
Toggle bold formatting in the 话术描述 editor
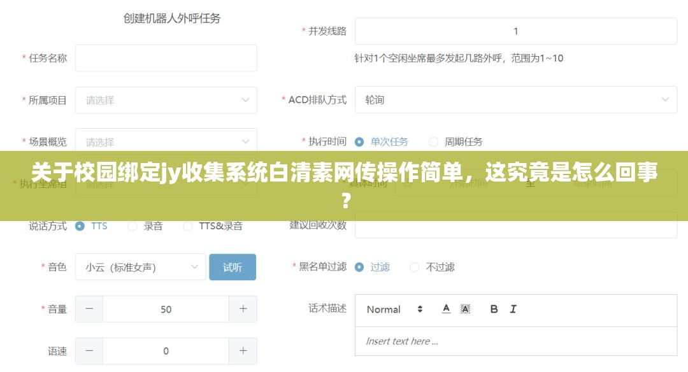point(492,309)
